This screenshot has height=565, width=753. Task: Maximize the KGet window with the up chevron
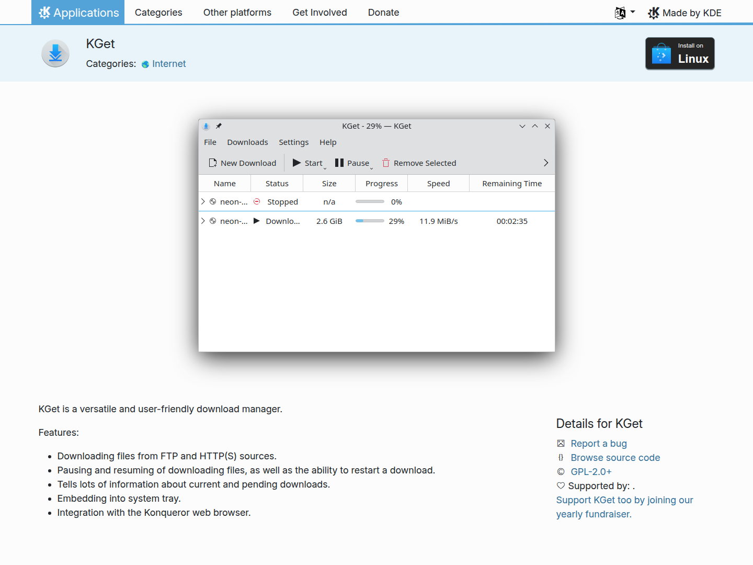(535, 126)
